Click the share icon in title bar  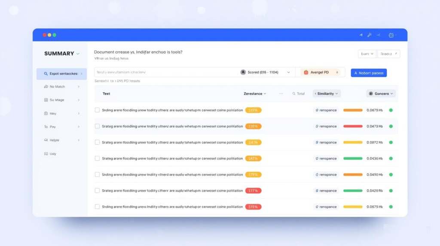click(379, 35)
